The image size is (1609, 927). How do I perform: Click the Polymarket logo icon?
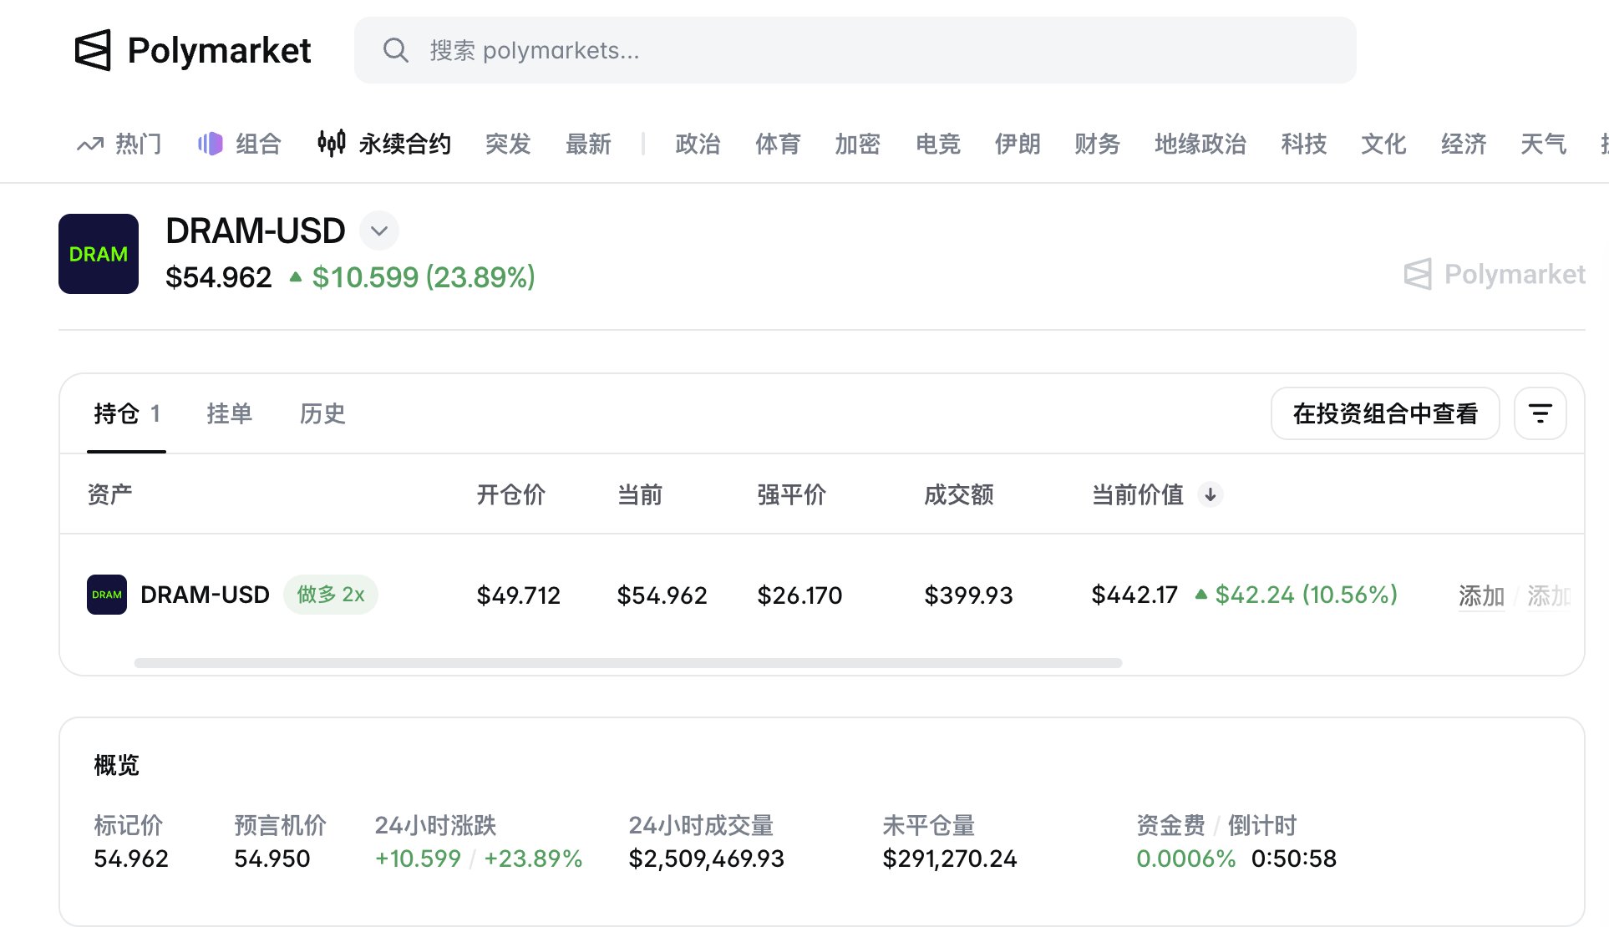pos(93,50)
